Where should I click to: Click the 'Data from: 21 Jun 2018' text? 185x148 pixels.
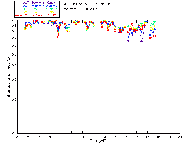point(79,9)
